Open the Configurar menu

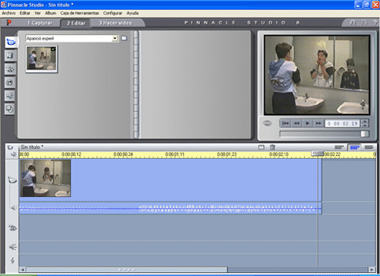pos(112,13)
